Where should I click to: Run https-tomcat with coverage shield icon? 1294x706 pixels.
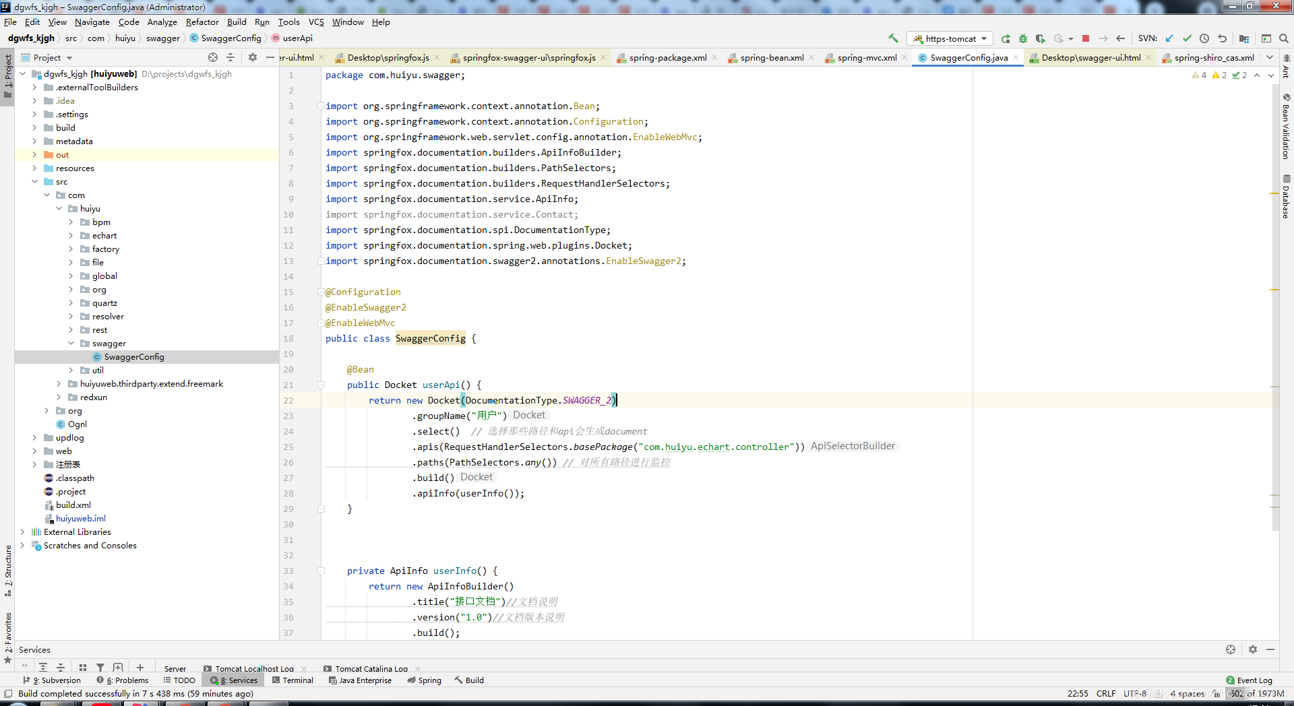click(1041, 38)
